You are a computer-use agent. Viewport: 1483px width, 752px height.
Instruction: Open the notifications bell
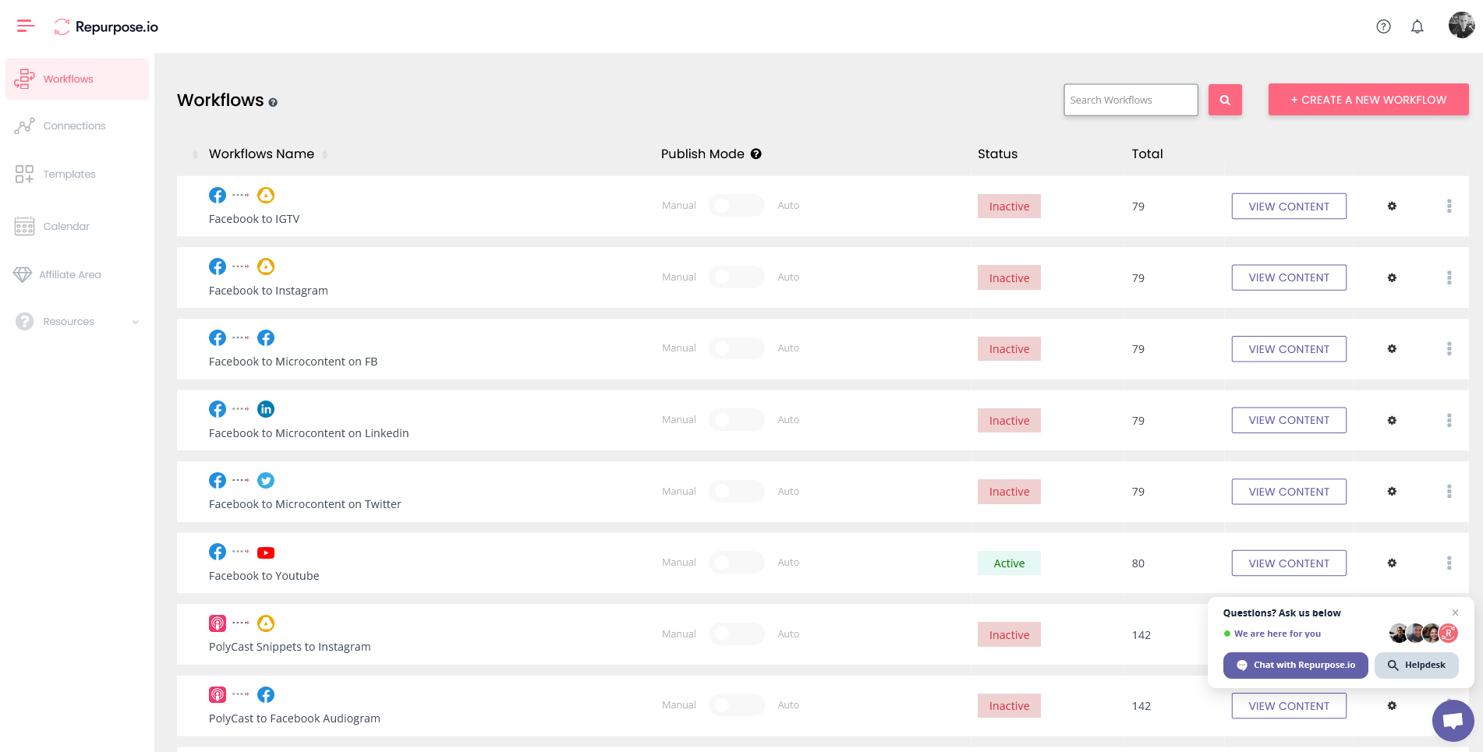tap(1417, 26)
